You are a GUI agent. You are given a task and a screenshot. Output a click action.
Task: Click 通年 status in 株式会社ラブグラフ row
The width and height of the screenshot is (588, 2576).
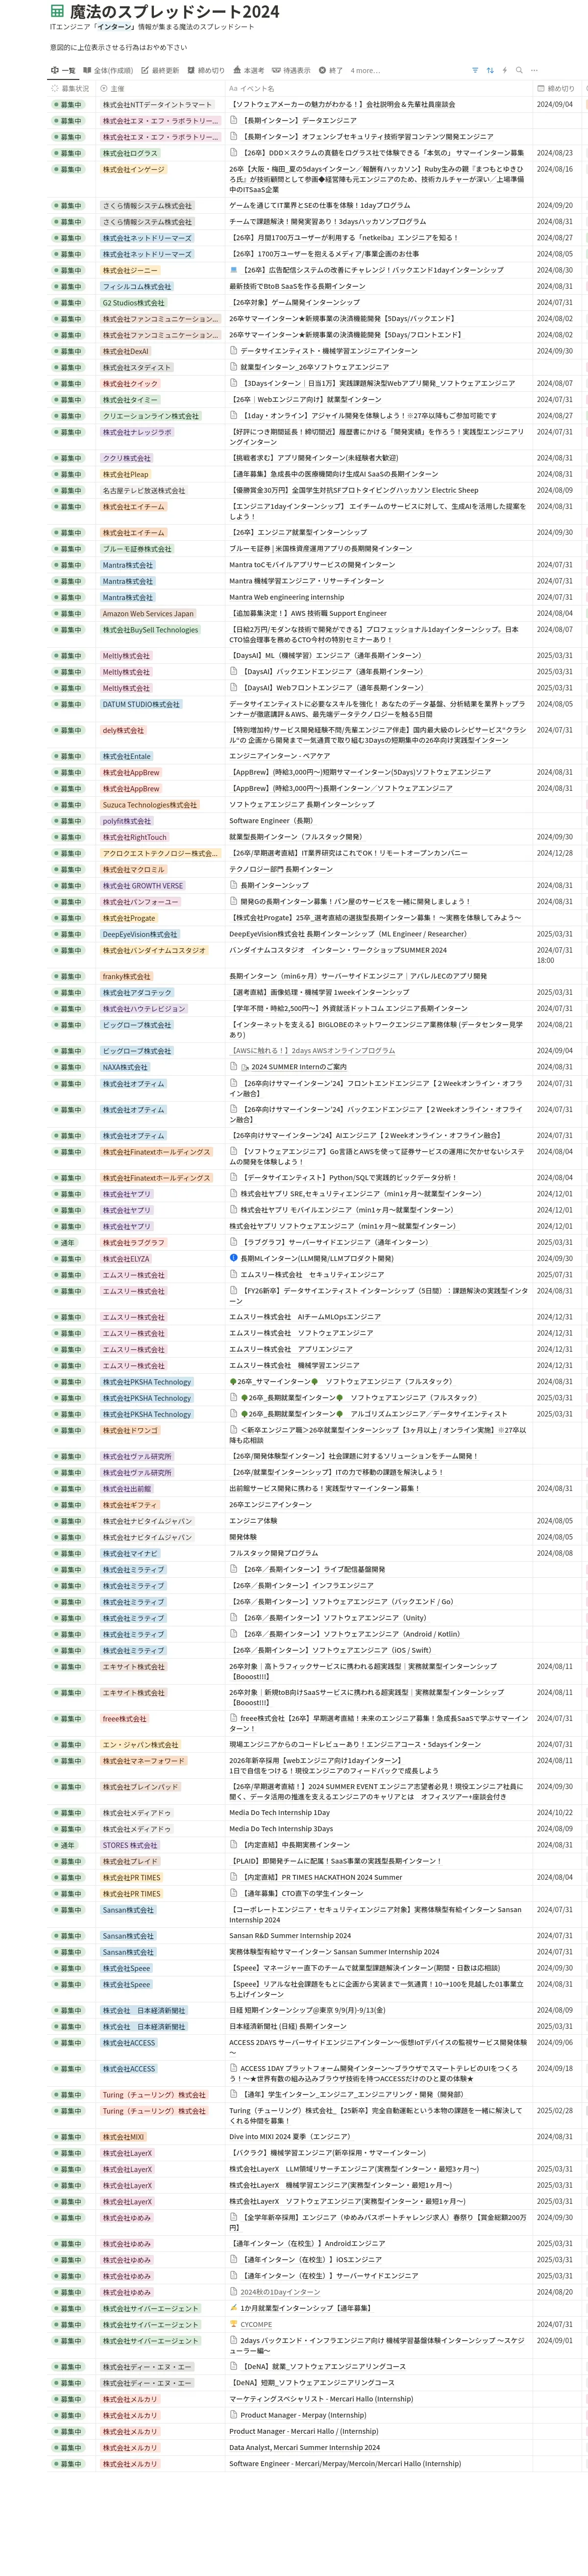(65, 1242)
